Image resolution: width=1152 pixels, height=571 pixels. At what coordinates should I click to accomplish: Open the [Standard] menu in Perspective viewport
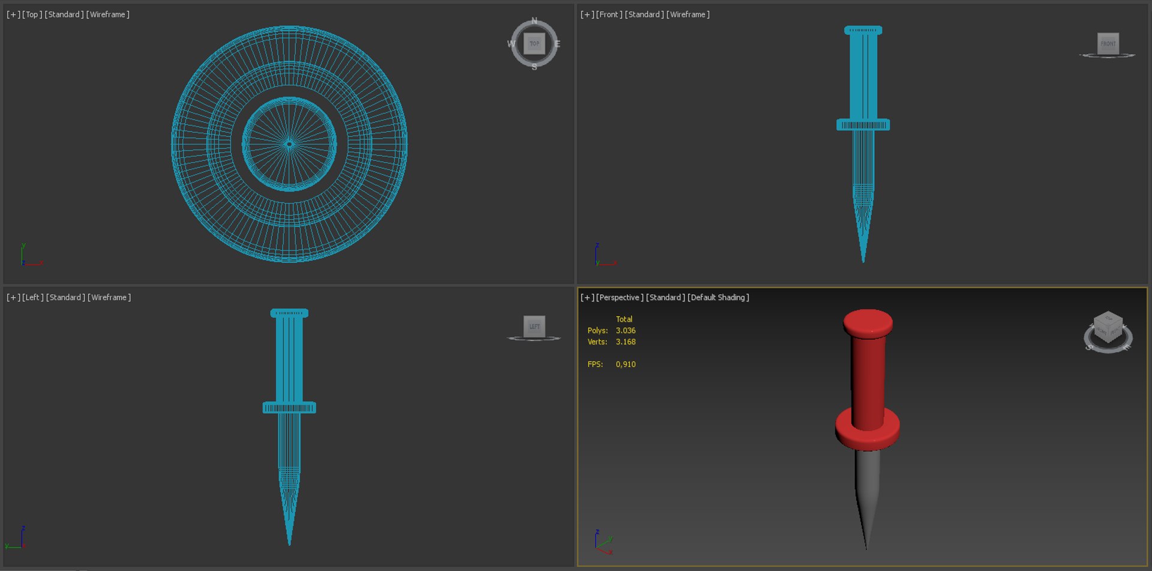coord(665,297)
